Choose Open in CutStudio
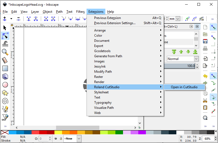 184,87
